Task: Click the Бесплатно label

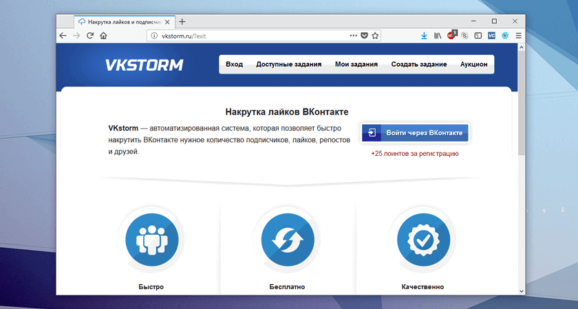Action: coord(287,286)
